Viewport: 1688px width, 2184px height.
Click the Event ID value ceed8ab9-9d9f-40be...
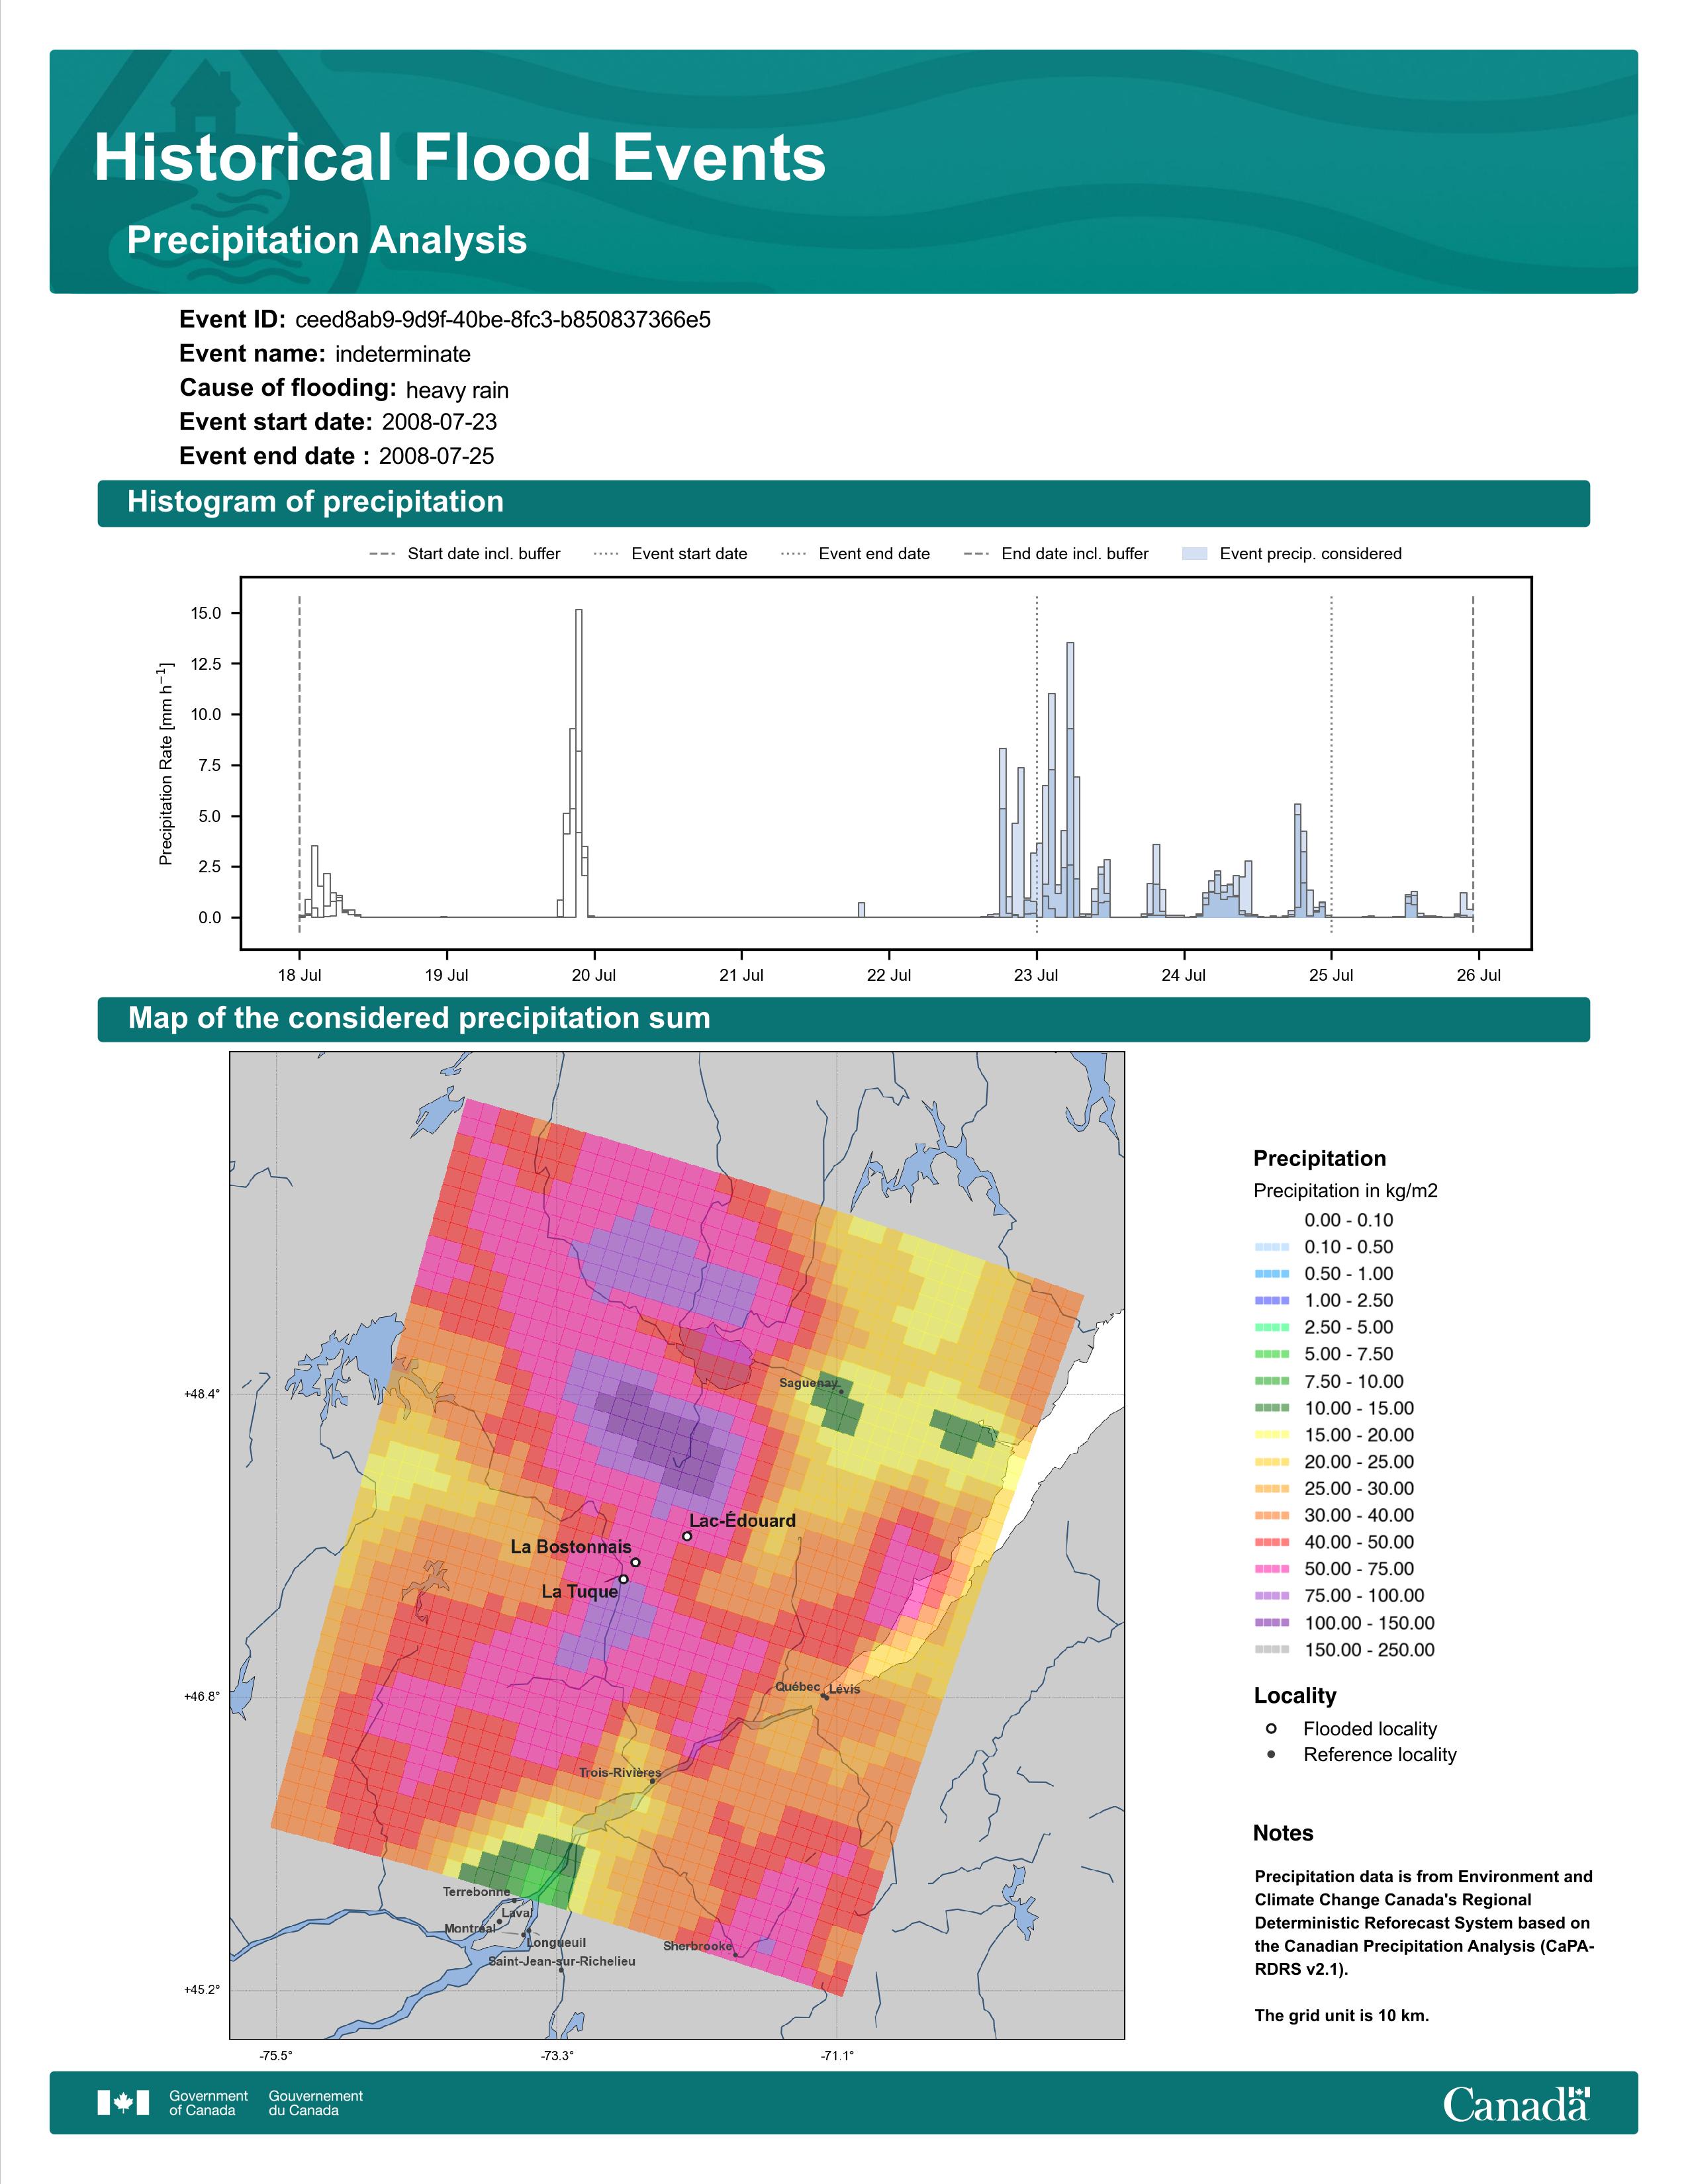[503, 320]
